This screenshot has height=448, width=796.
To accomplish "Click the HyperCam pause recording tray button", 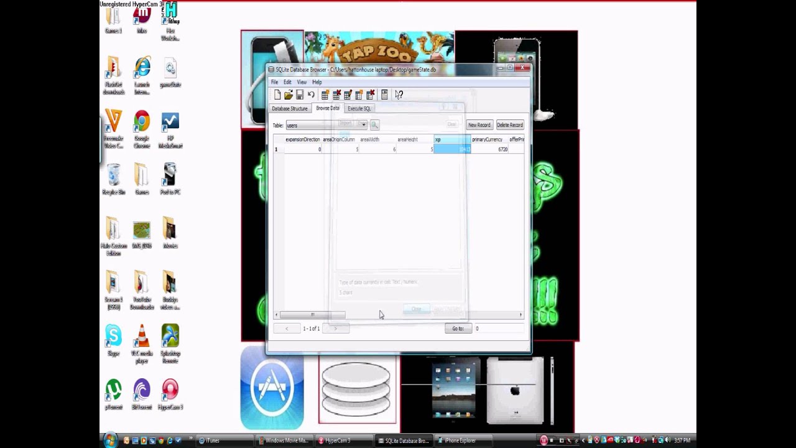I will click(544, 441).
